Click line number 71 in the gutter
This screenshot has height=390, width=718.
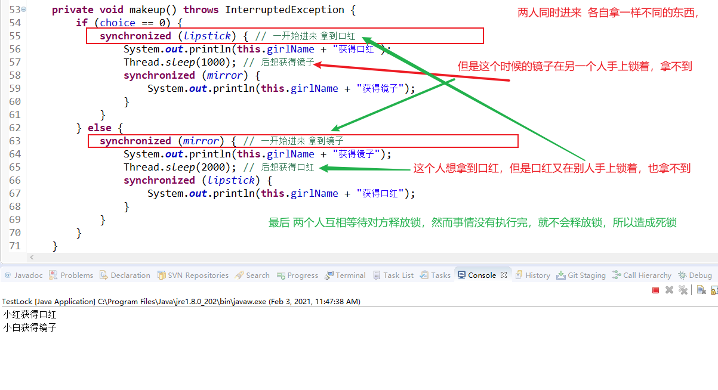(x=14, y=246)
